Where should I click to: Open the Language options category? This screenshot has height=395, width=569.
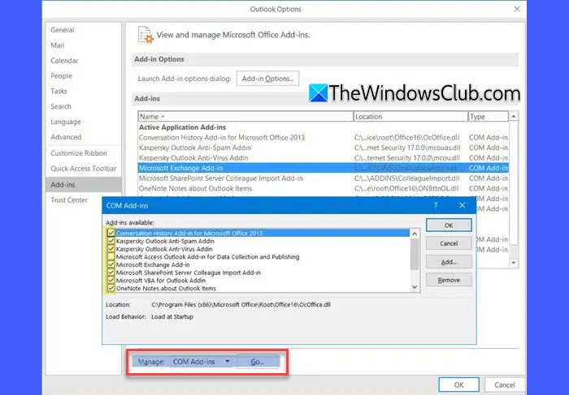tap(66, 122)
